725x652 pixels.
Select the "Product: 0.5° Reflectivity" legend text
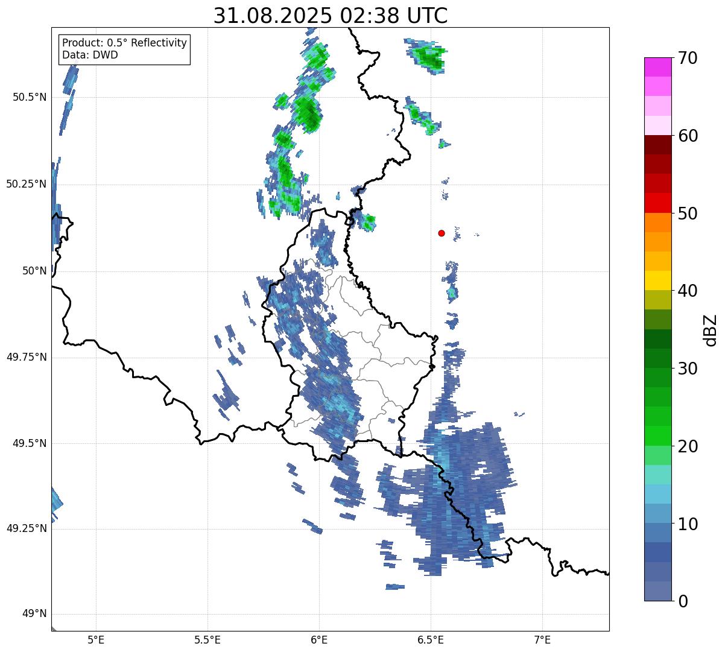[x=125, y=43]
